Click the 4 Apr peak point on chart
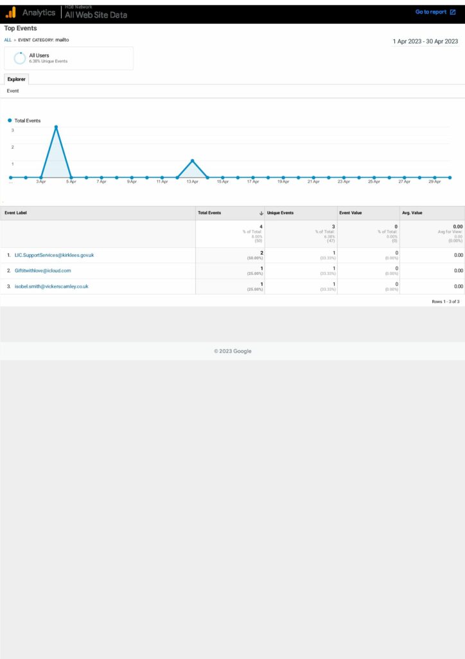The height and width of the screenshot is (659, 465). [x=56, y=127]
